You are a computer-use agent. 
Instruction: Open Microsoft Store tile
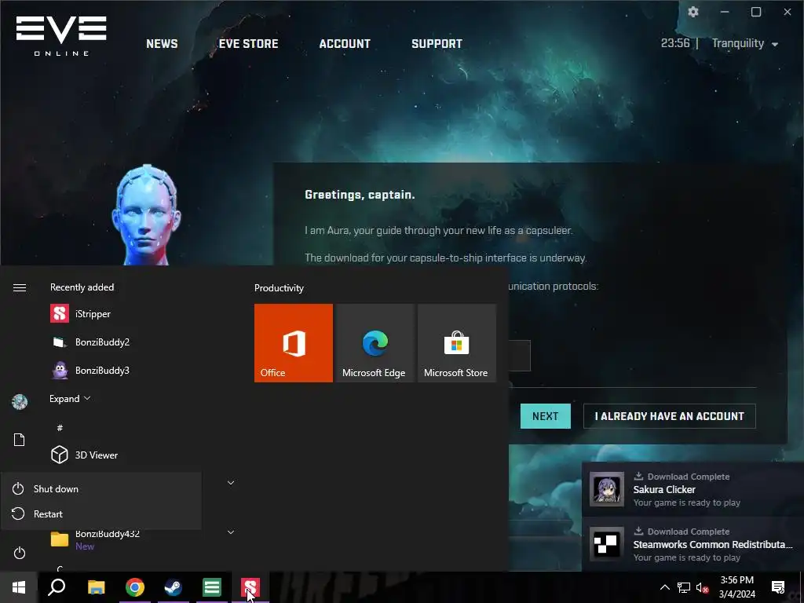pos(457,343)
